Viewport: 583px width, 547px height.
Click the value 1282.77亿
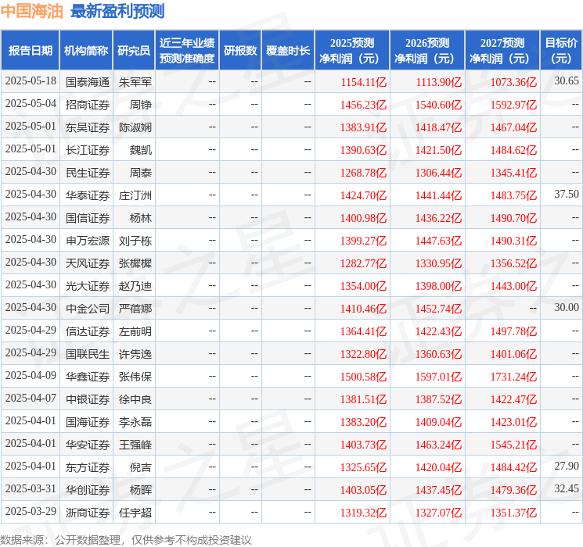tap(364, 263)
